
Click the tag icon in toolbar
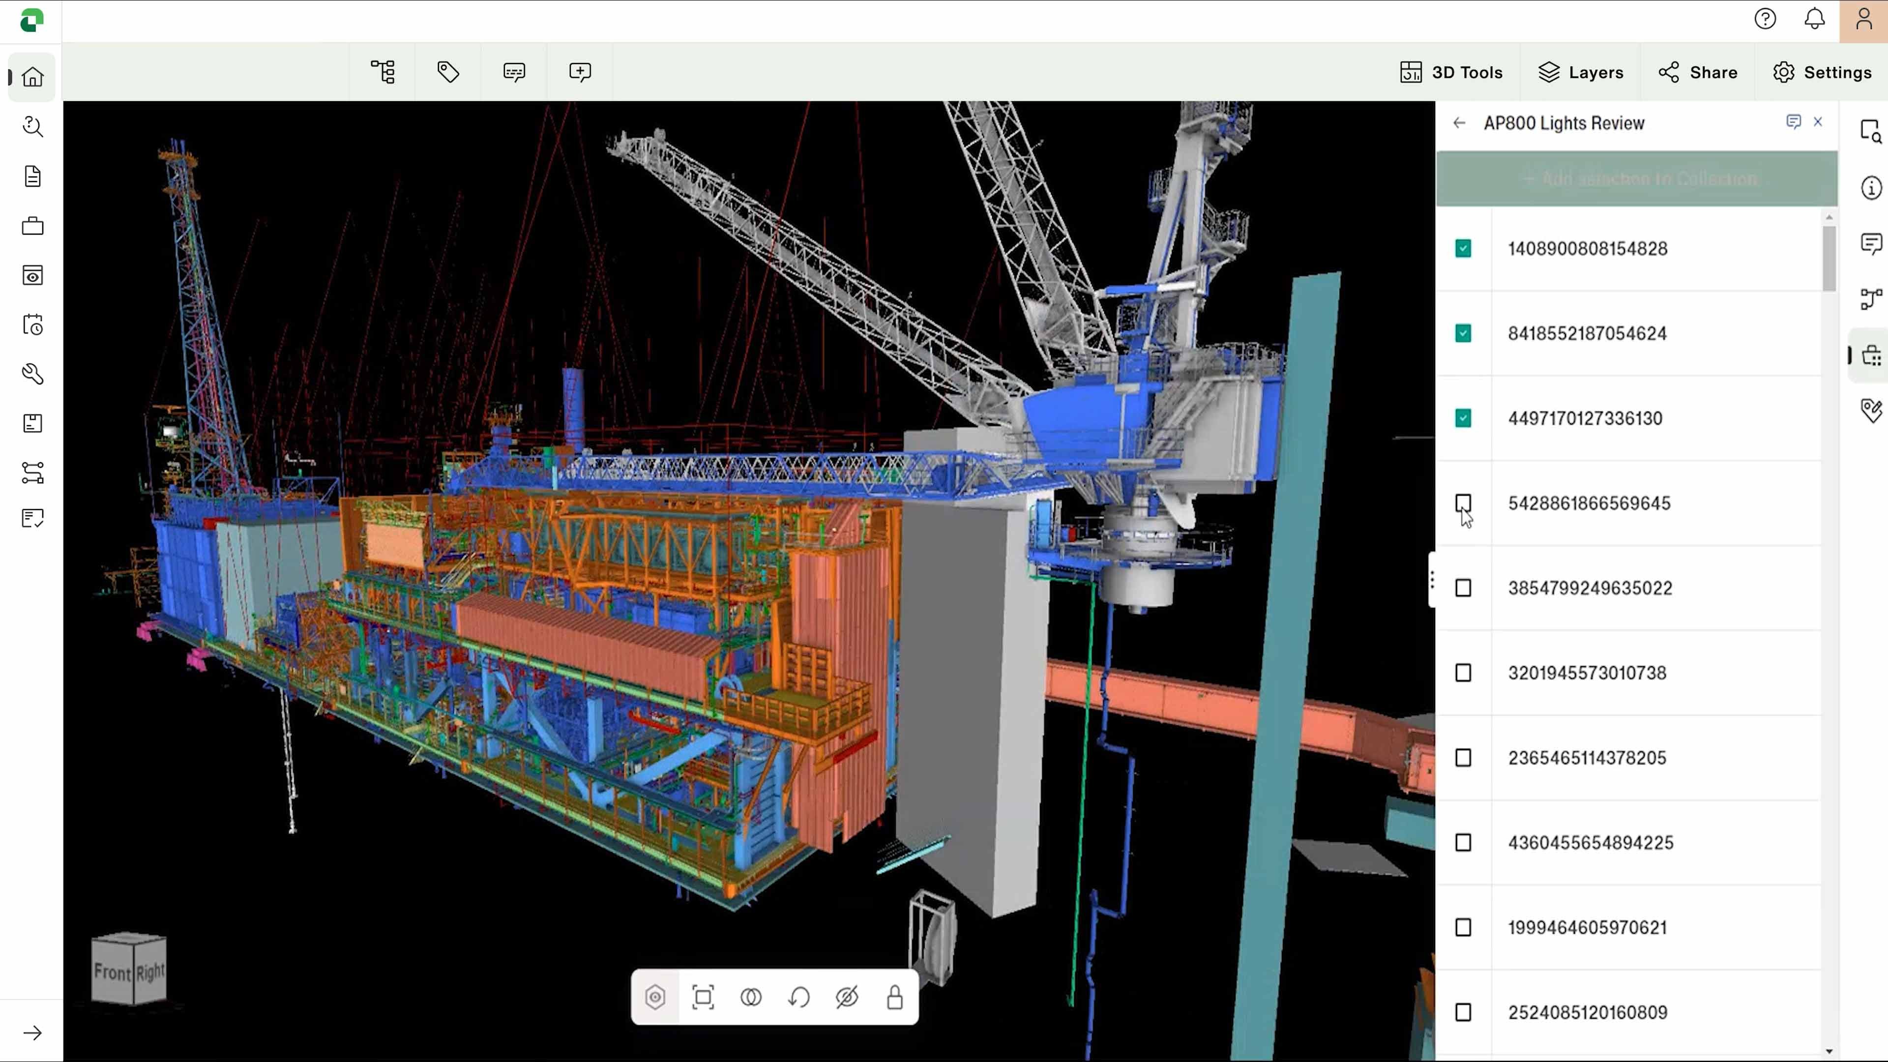click(448, 72)
